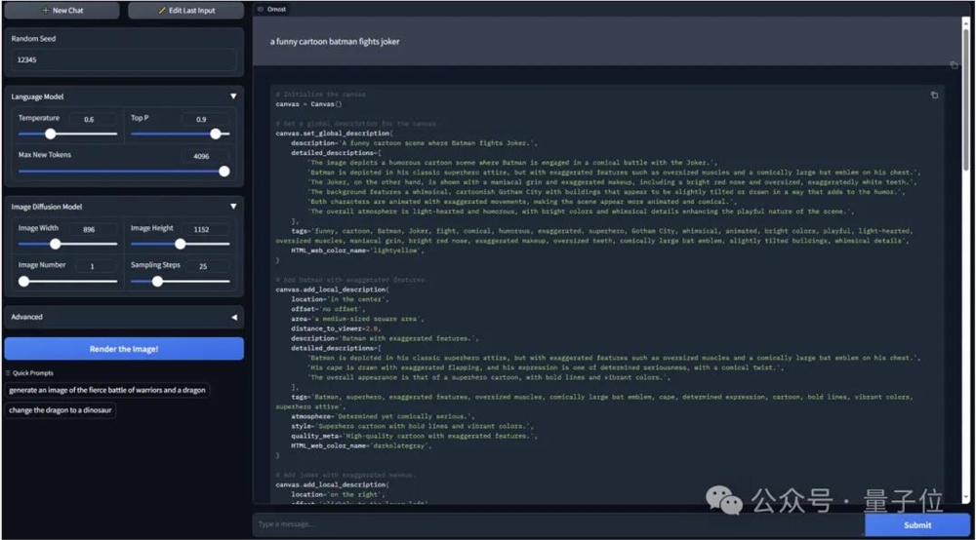Collapse the Image Diffusion Model section
This screenshot has width=976, height=540.
click(x=233, y=207)
